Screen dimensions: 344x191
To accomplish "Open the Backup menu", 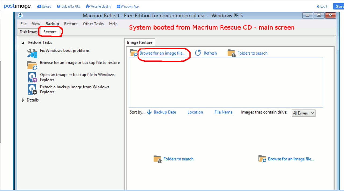I will (x=52, y=24).
